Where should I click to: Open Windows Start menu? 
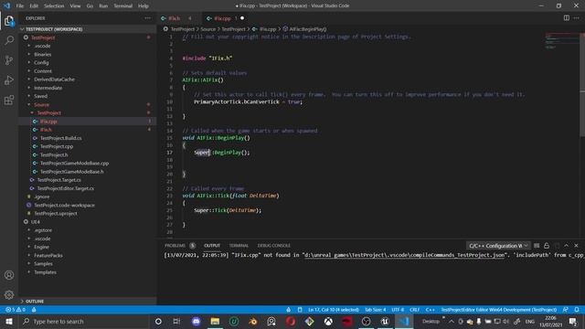9,321
